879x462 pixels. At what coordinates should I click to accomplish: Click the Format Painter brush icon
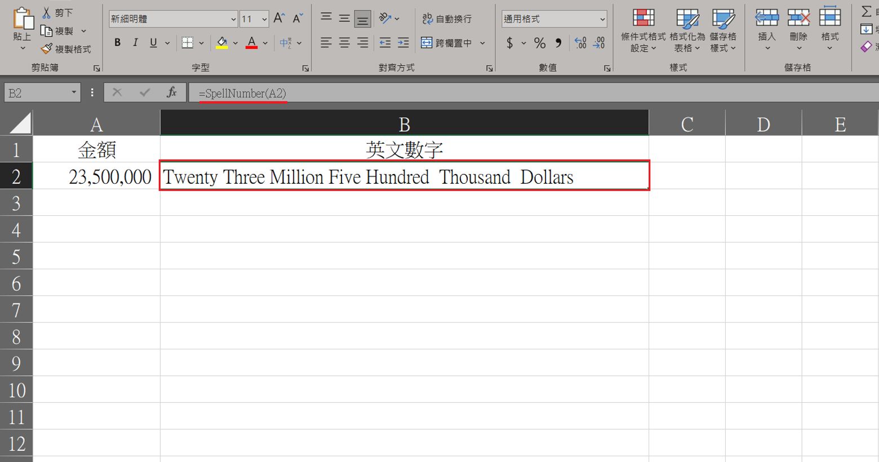pos(47,49)
